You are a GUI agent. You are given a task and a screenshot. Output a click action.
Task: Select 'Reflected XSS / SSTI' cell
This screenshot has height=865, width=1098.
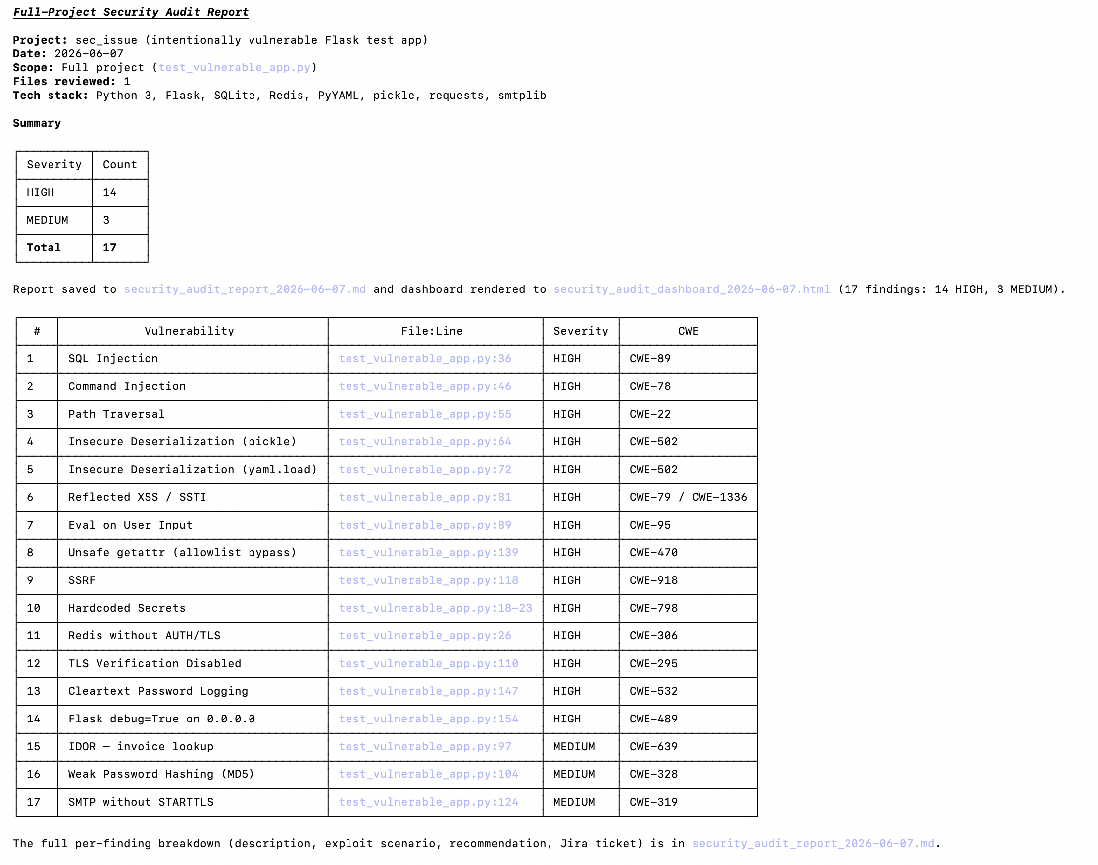[x=193, y=497]
